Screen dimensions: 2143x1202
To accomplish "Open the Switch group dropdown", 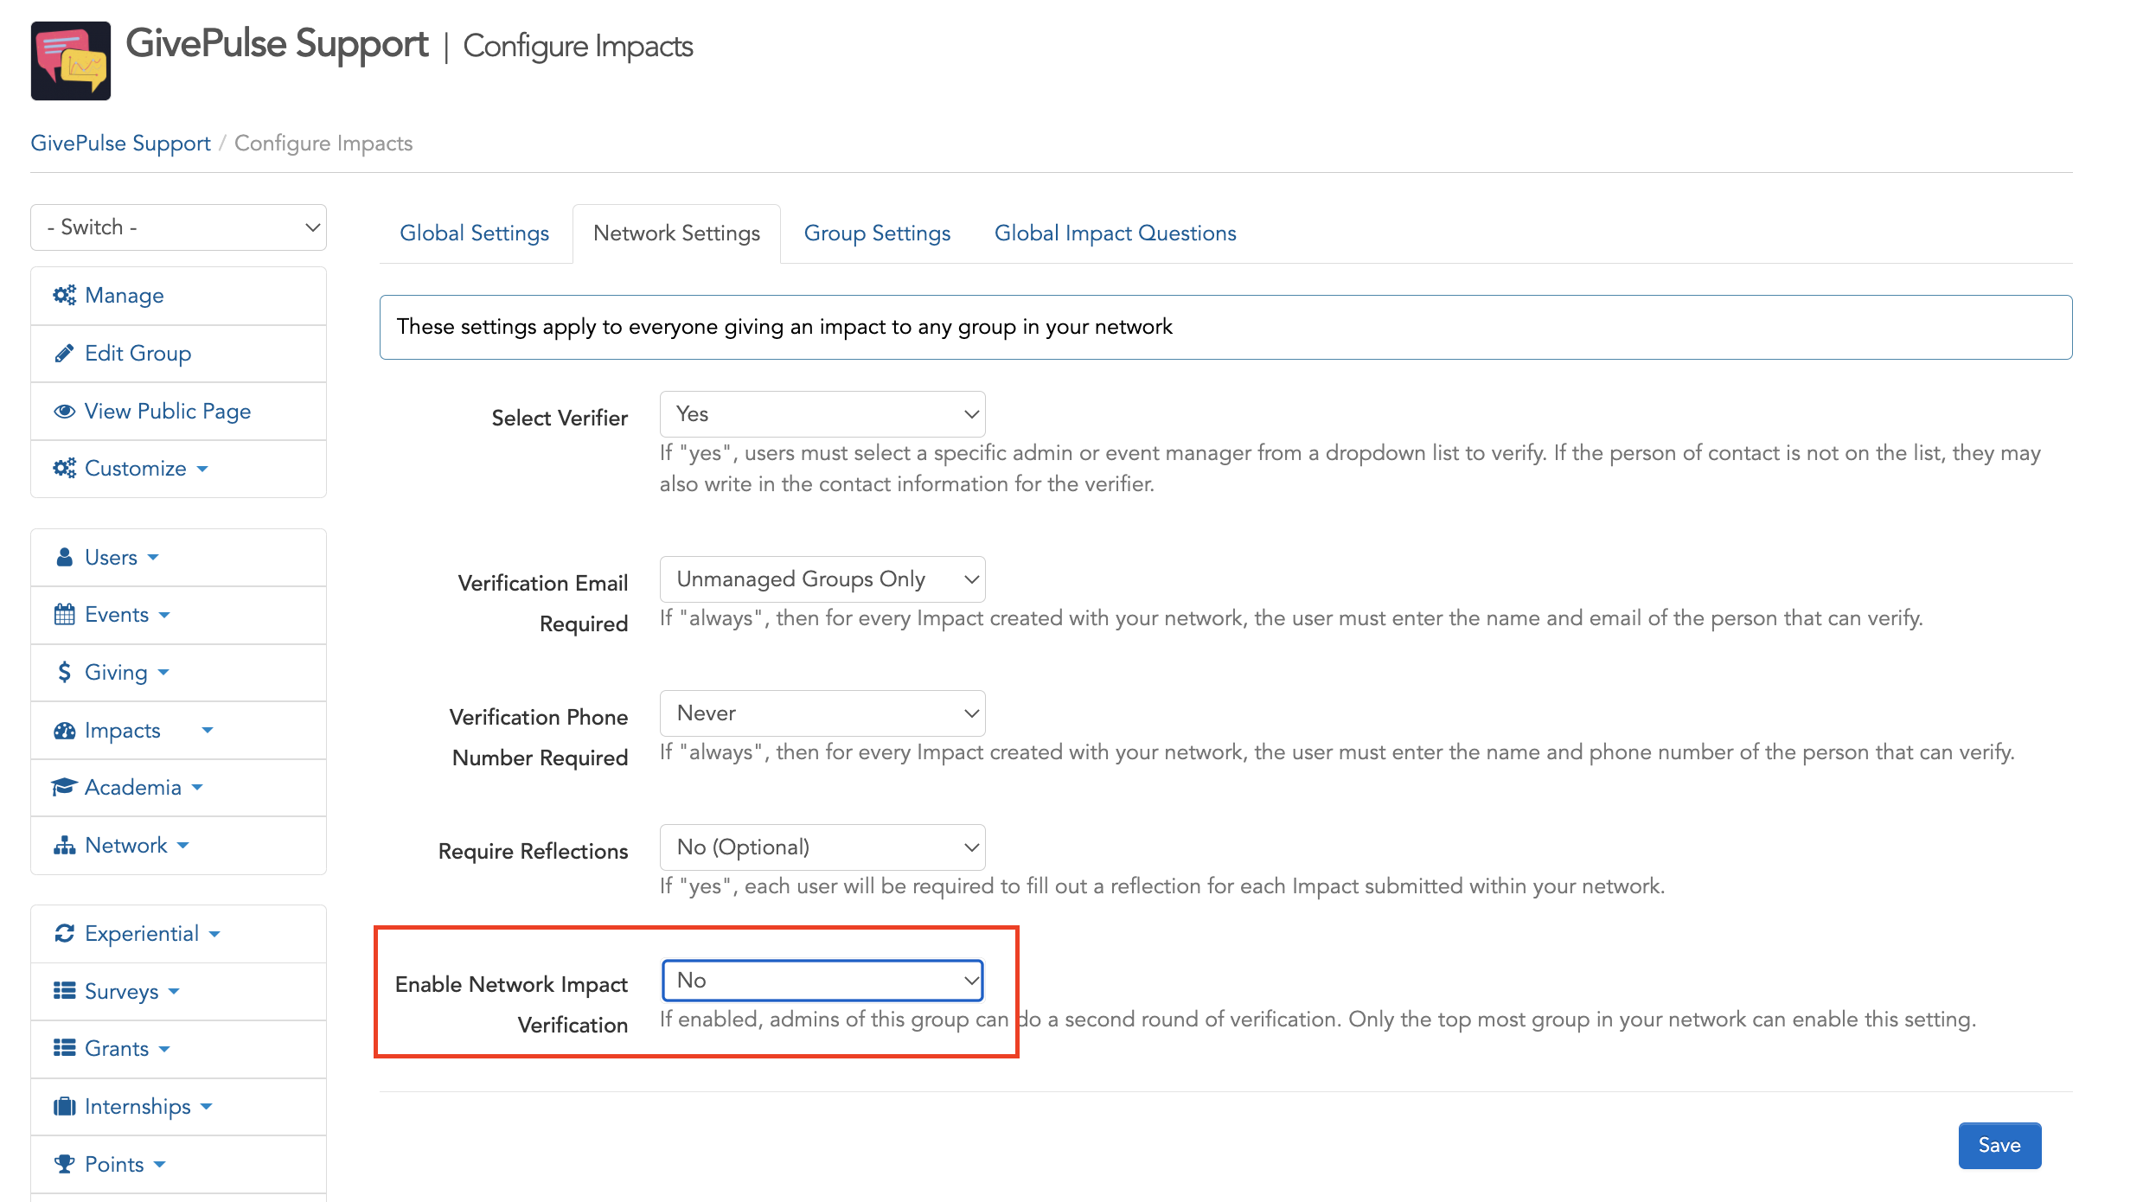I will [178, 227].
